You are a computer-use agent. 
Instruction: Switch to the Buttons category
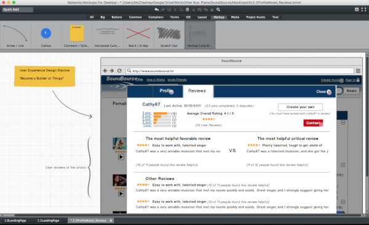tap(117, 17)
